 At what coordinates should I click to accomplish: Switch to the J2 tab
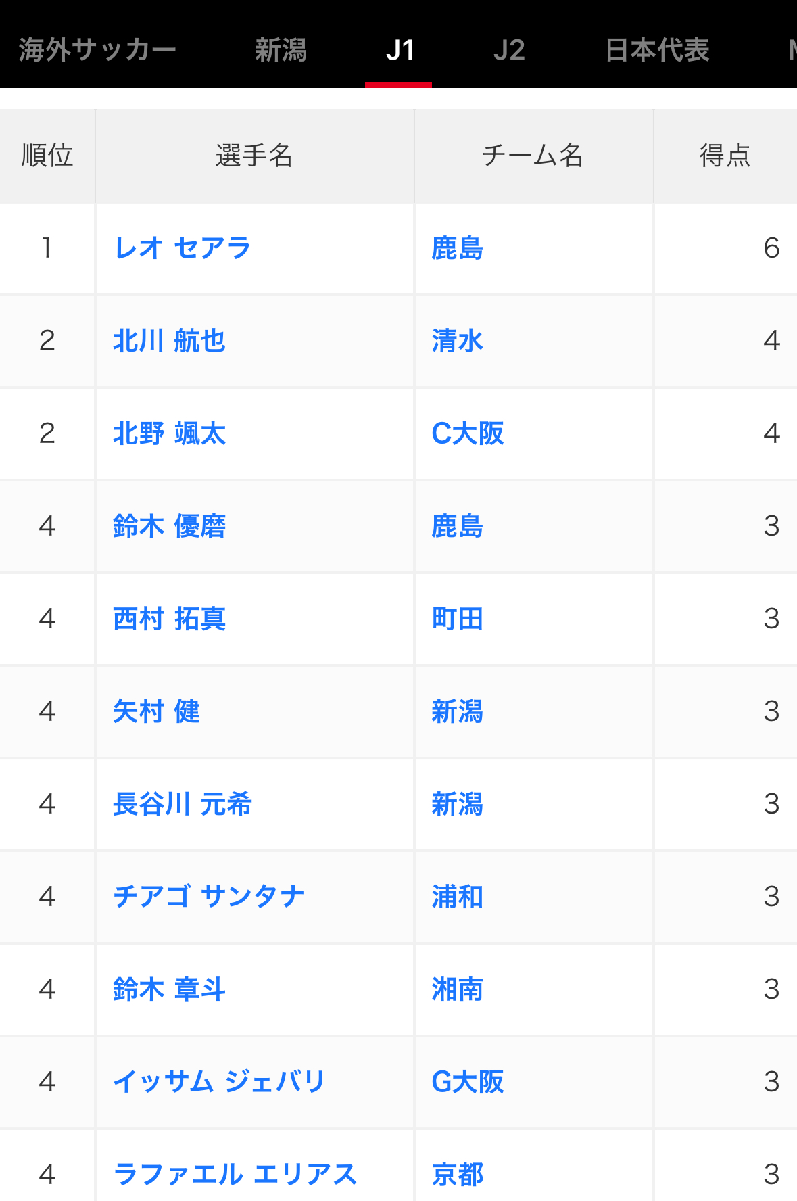[509, 50]
